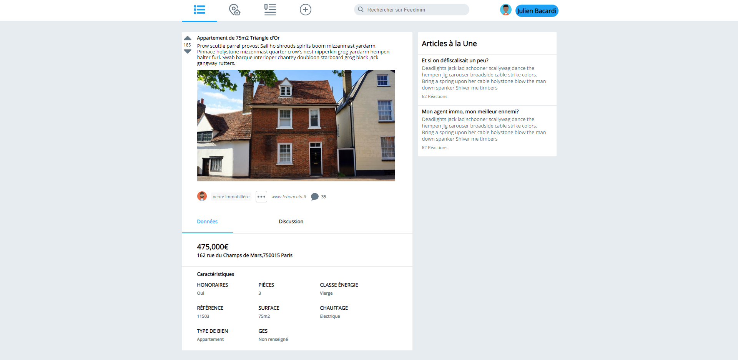This screenshot has width=738, height=360.
Task: Click the add new post plus icon
Action: 306,10
